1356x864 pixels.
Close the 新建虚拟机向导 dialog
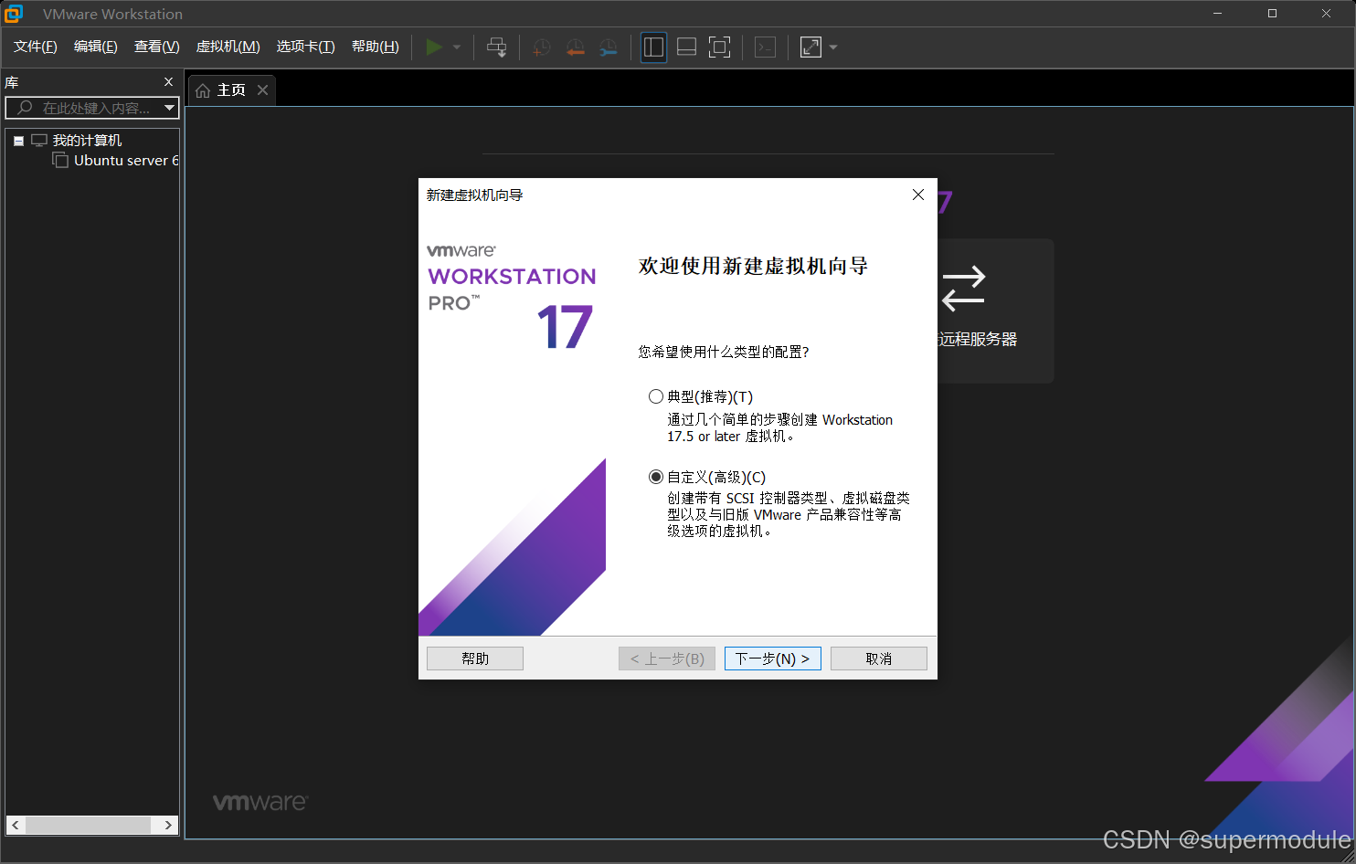pos(918,195)
